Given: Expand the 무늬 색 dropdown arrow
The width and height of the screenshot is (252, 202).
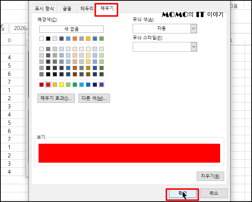Looking at the screenshot, I should [194, 29].
